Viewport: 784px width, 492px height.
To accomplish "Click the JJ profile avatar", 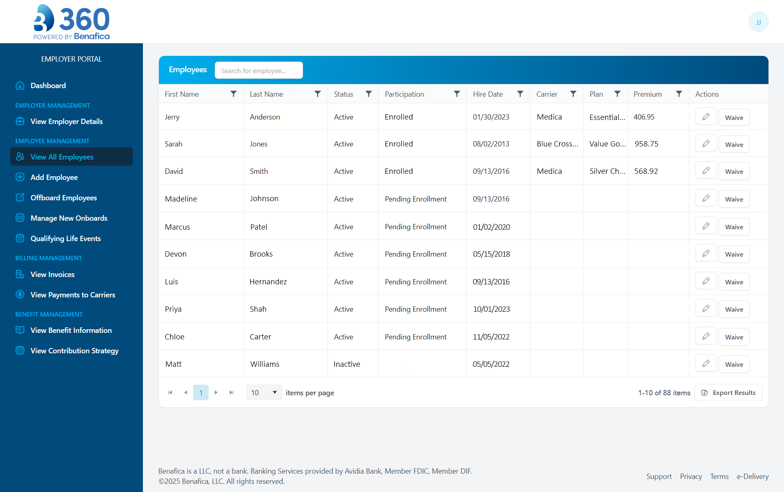I will (758, 22).
